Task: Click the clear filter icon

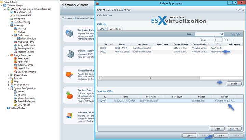Action: (x=233, y=34)
